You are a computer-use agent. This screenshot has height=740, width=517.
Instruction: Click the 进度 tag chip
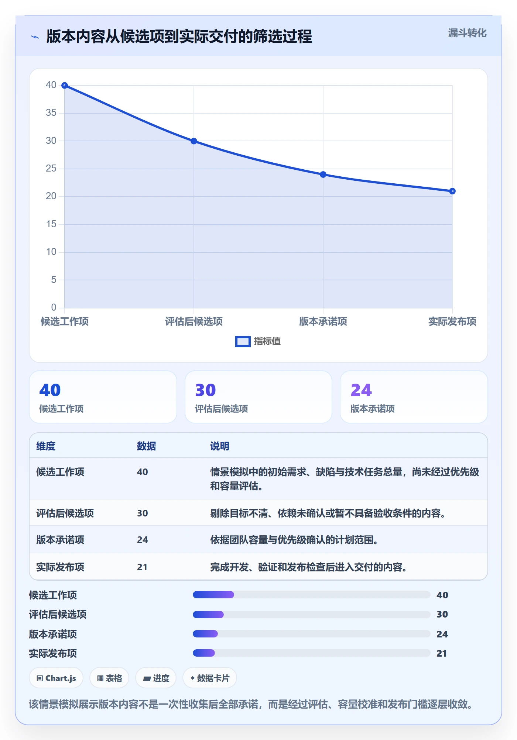[x=156, y=678]
